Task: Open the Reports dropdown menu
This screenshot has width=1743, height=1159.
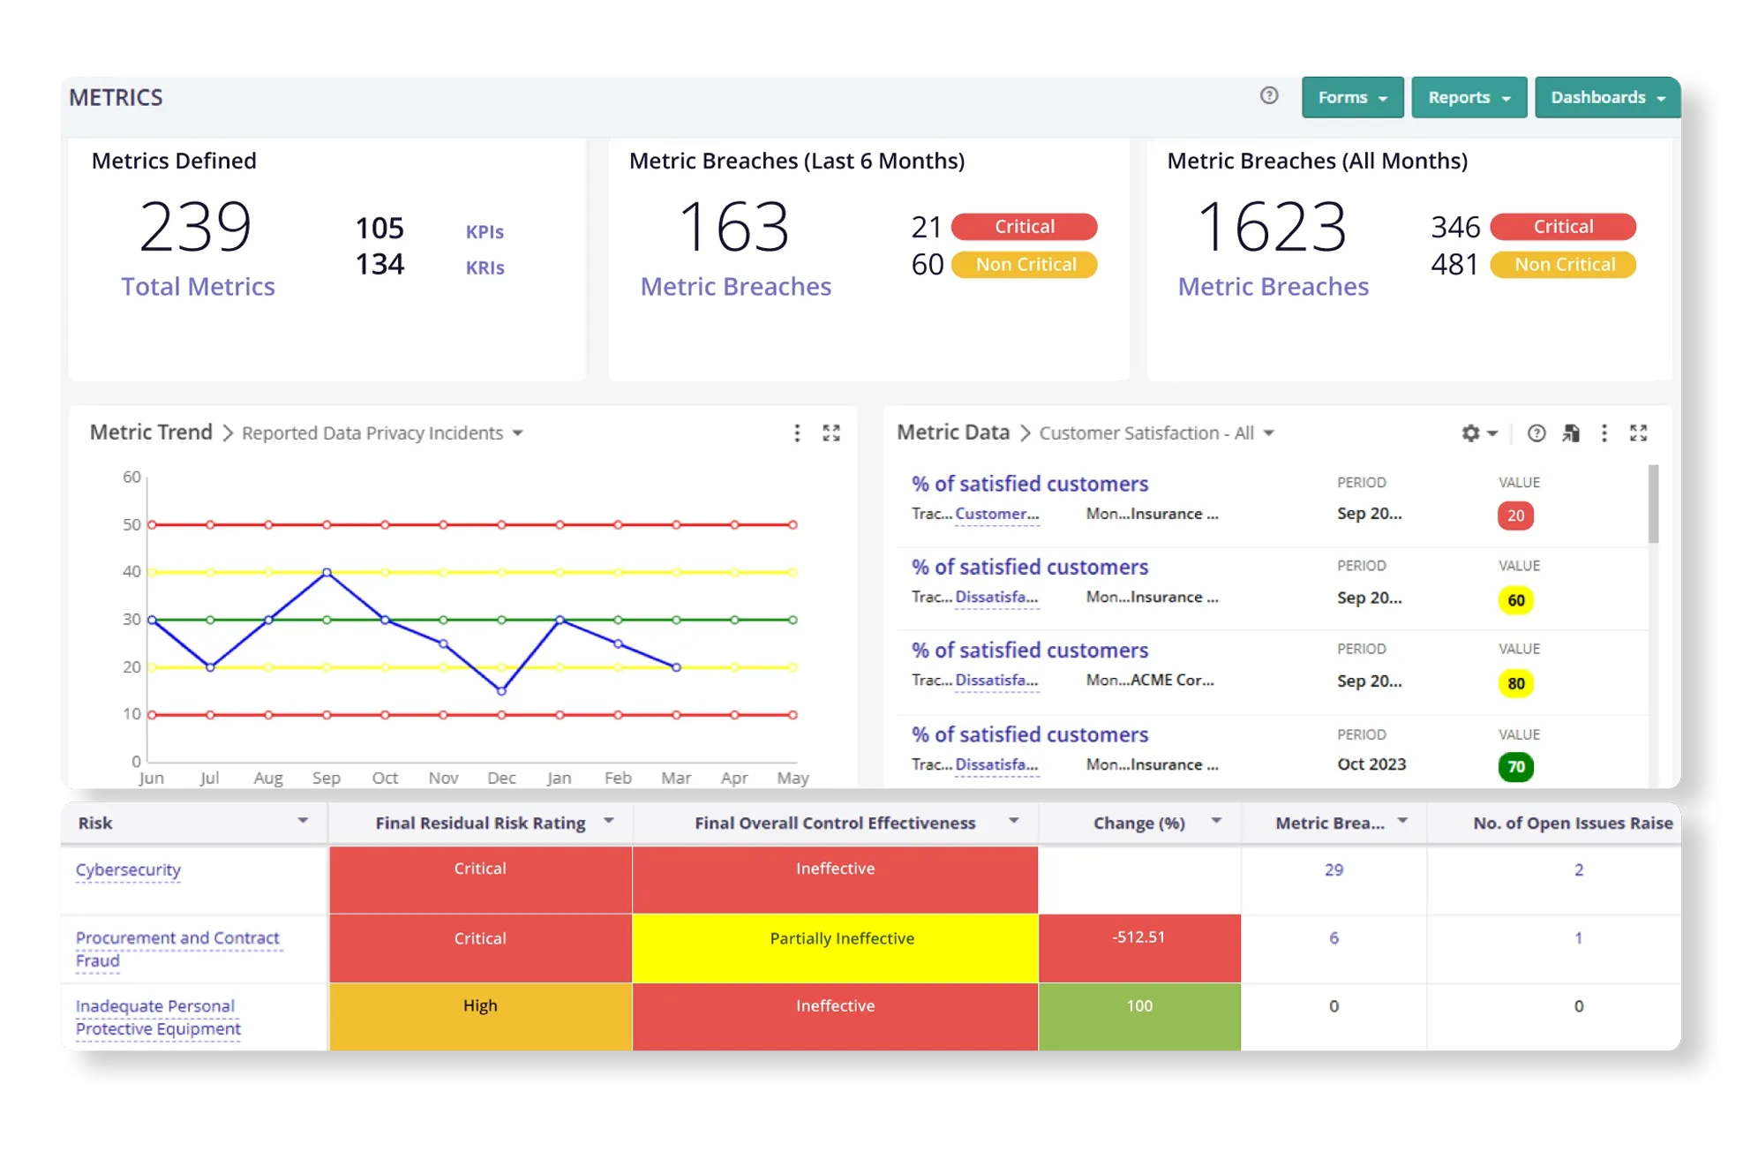Action: click(1469, 97)
